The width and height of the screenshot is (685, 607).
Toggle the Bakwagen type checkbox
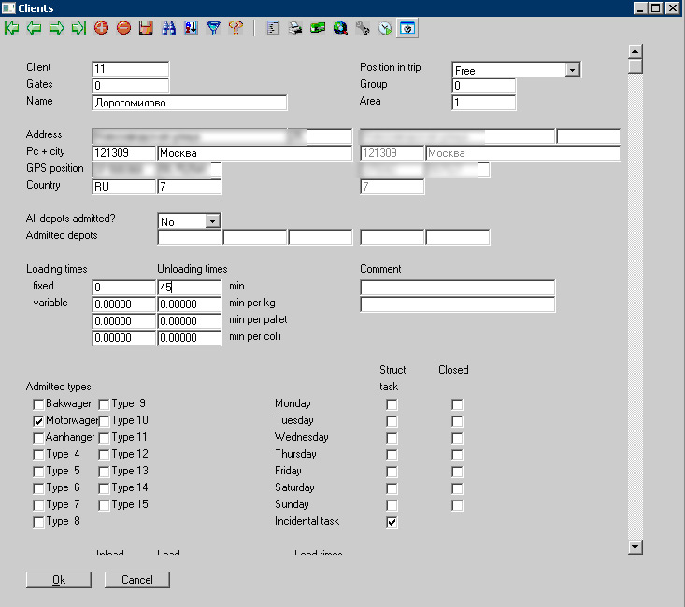point(38,404)
